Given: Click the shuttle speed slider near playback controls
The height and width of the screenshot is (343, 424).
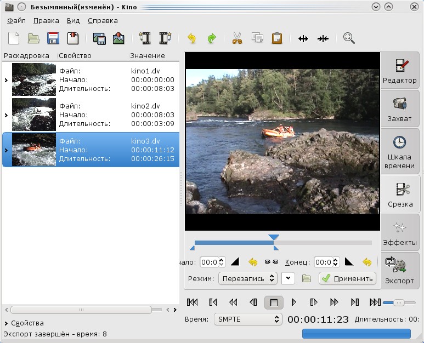Looking at the screenshot, I should (399, 302).
